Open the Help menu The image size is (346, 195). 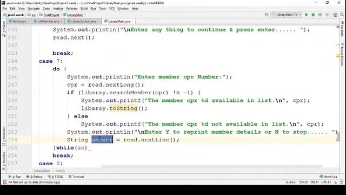click(135, 9)
